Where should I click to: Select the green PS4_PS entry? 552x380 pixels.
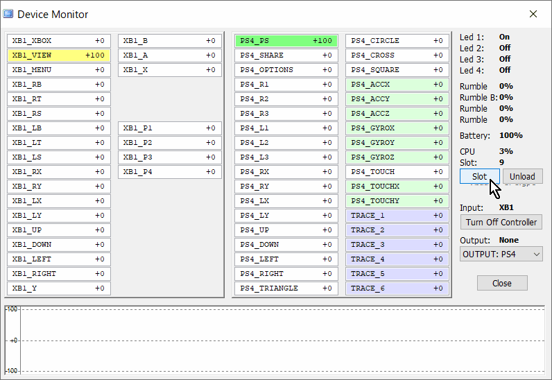286,41
